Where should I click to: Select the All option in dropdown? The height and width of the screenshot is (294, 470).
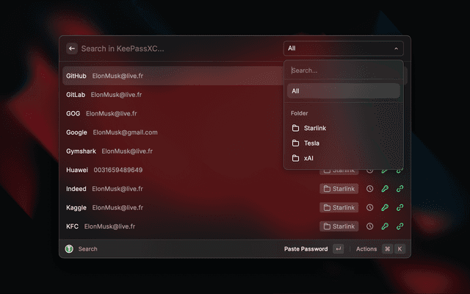pos(344,91)
